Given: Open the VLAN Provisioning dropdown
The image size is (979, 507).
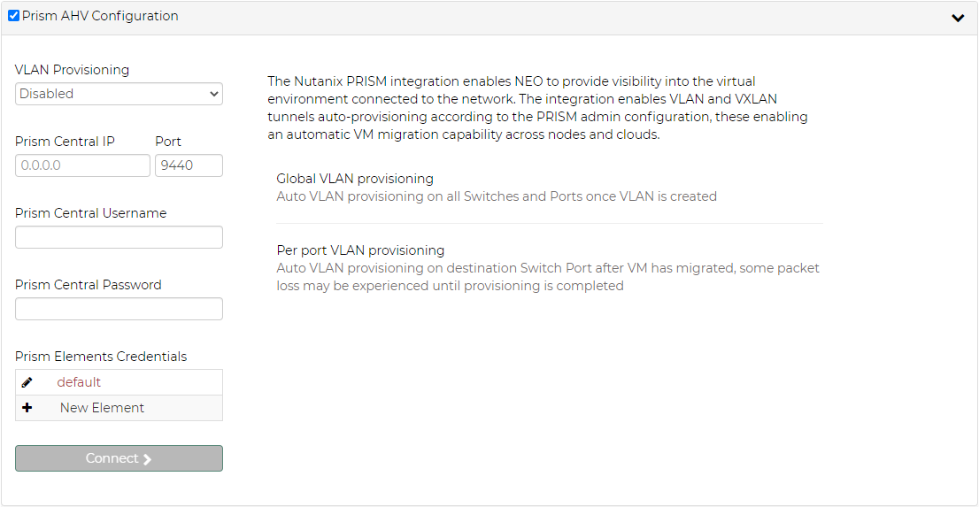Looking at the screenshot, I should [x=119, y=94].
